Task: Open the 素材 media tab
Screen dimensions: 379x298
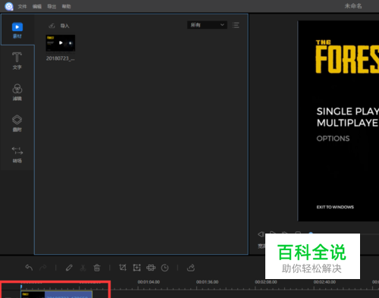Action: [x=17, y=30]
